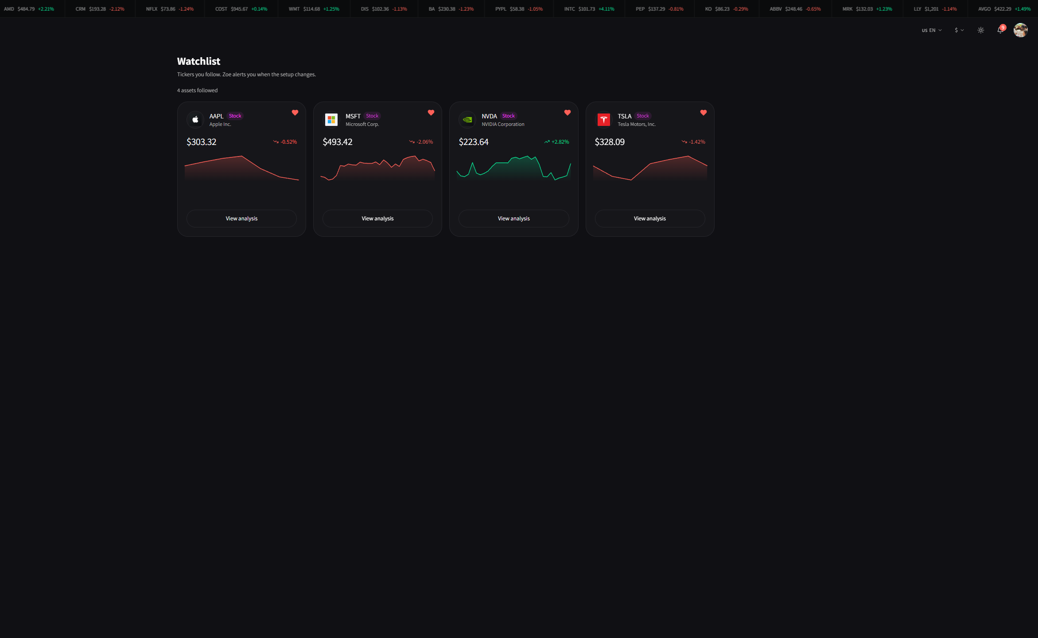Click INTC ticker in top tape

point(589,9)
